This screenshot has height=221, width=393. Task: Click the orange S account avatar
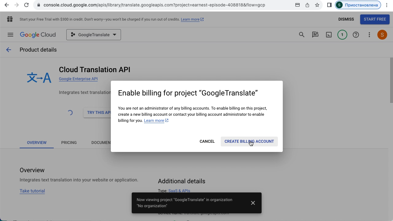coord(382,35)
